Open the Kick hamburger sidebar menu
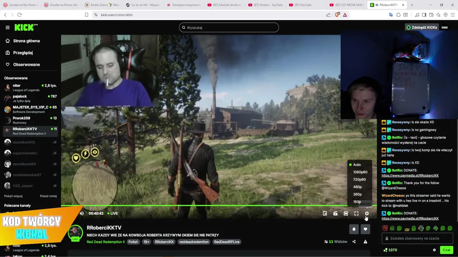458x257 pixels. (x=8, y=27)
